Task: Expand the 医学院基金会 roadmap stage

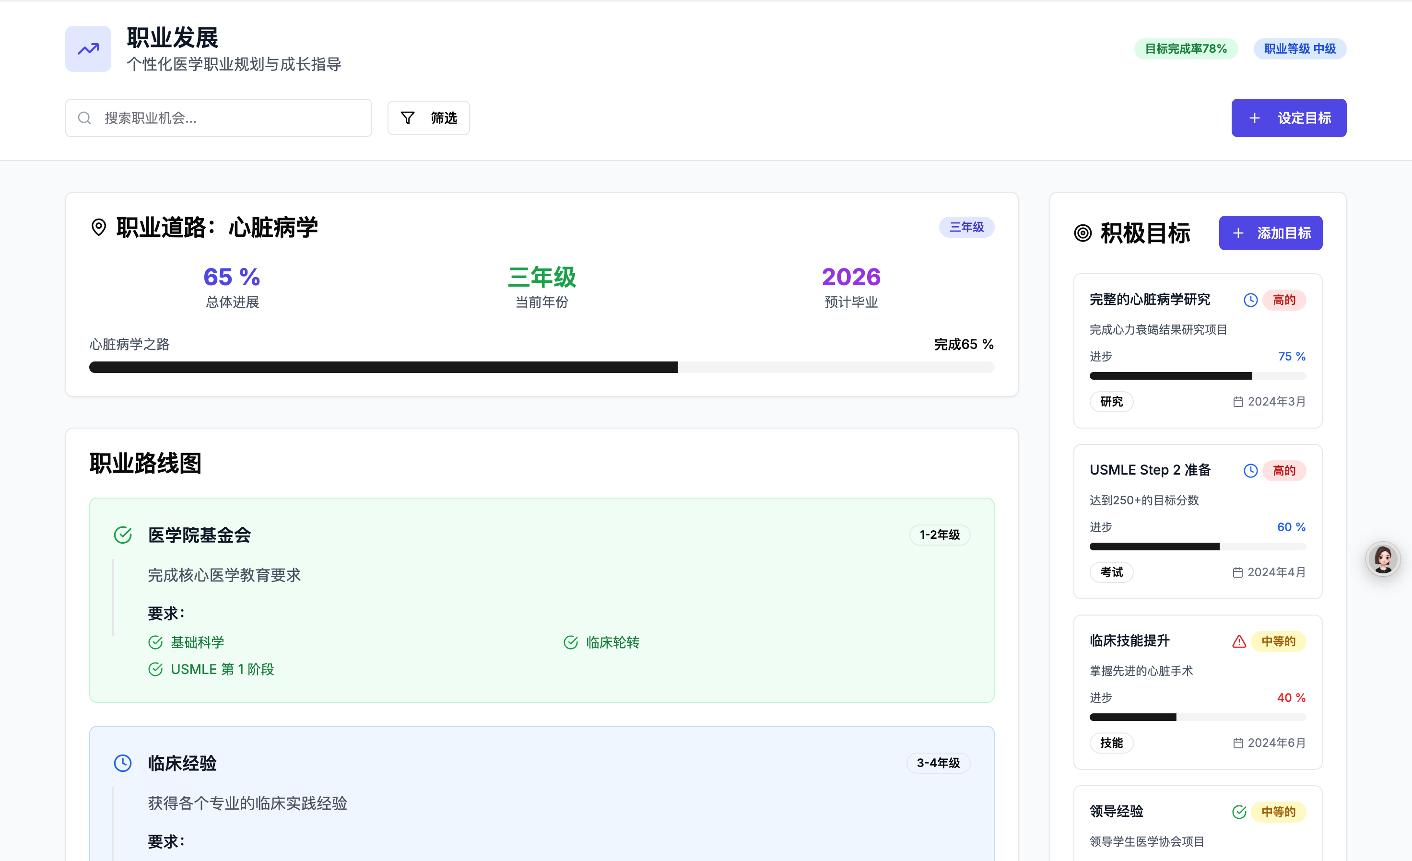Action: 199,535
